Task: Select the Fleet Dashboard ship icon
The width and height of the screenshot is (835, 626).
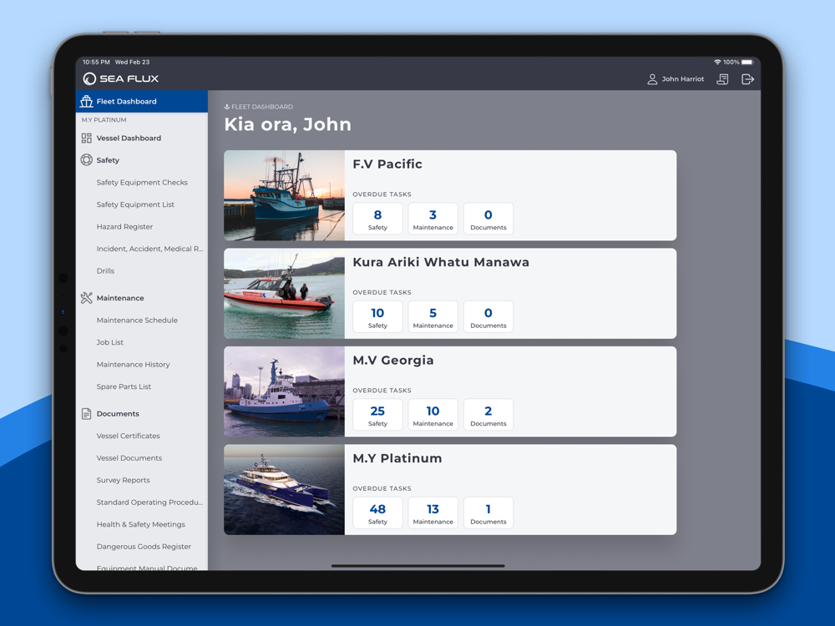Action: pos(86,101)
